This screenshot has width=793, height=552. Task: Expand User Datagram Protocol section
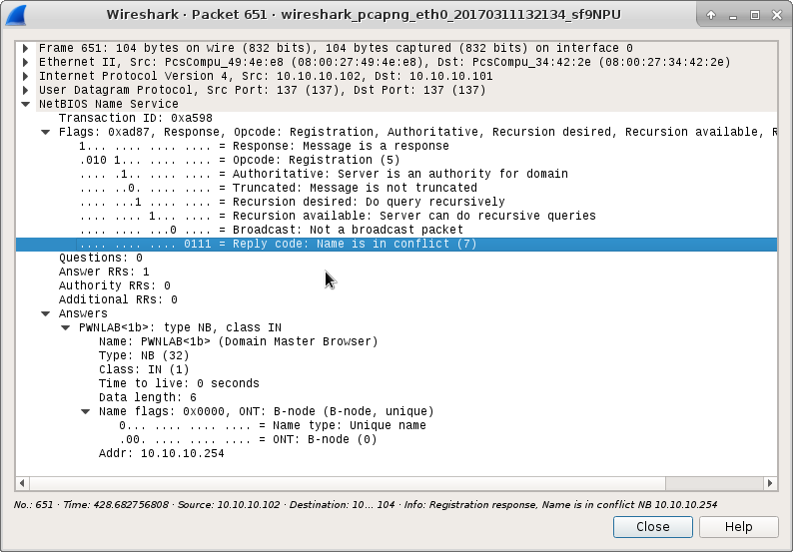coord(25,90)
